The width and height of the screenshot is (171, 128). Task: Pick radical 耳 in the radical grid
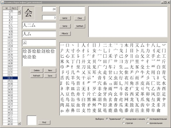[x=94, y=72]
